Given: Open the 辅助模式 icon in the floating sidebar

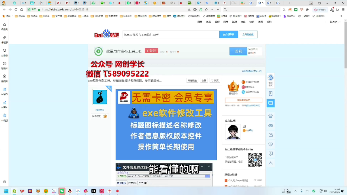Looking at the screenshot, I should tap(270, 78).
